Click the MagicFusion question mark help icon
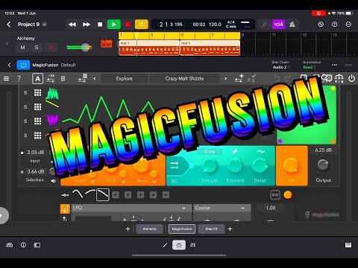Screen dimensions: 358x268 (19, 79)
